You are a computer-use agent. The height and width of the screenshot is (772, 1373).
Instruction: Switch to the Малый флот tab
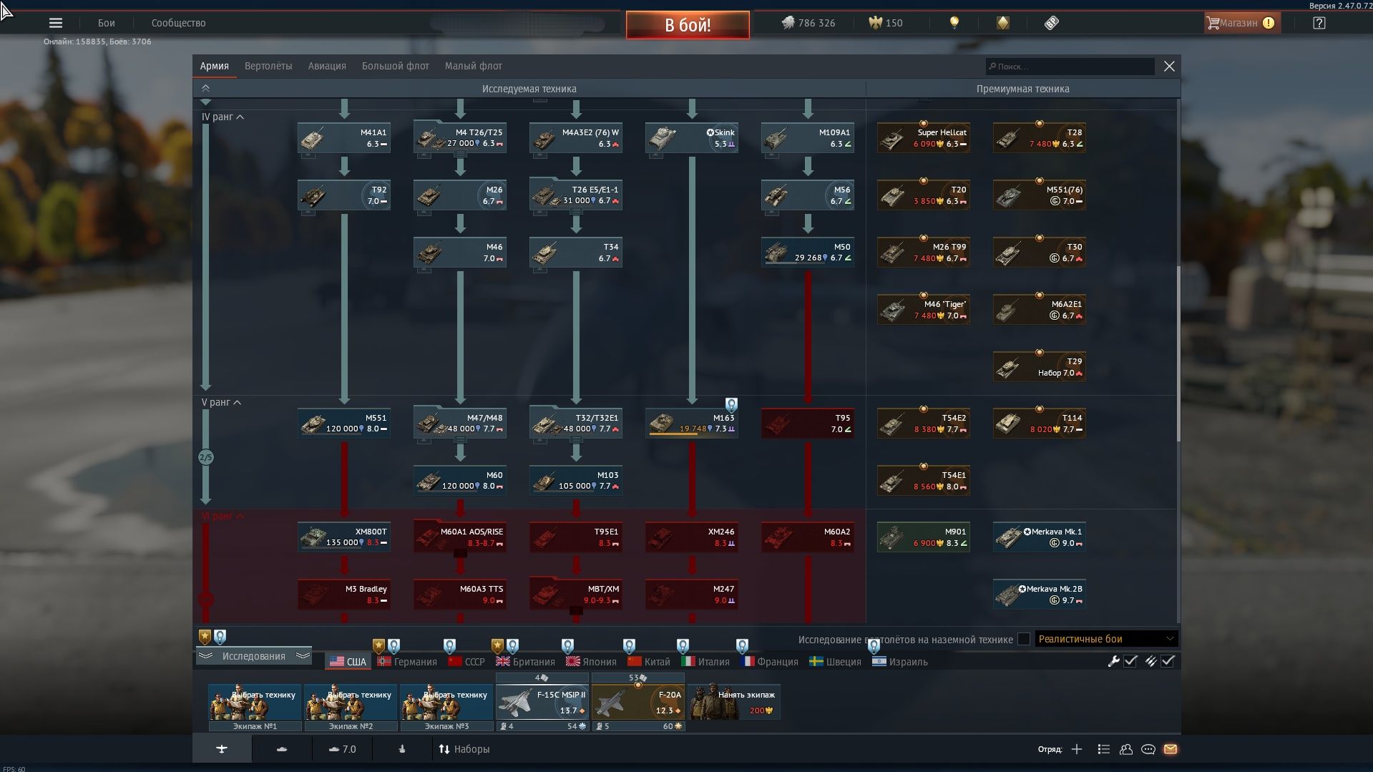pos(473,66)
